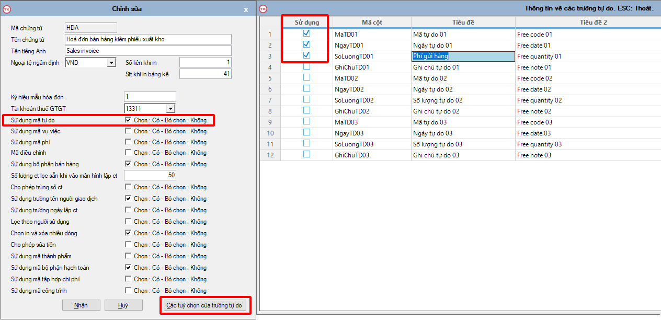
Task: Enable the Cho phép sửa tiền checkbox
Action: 128,245
